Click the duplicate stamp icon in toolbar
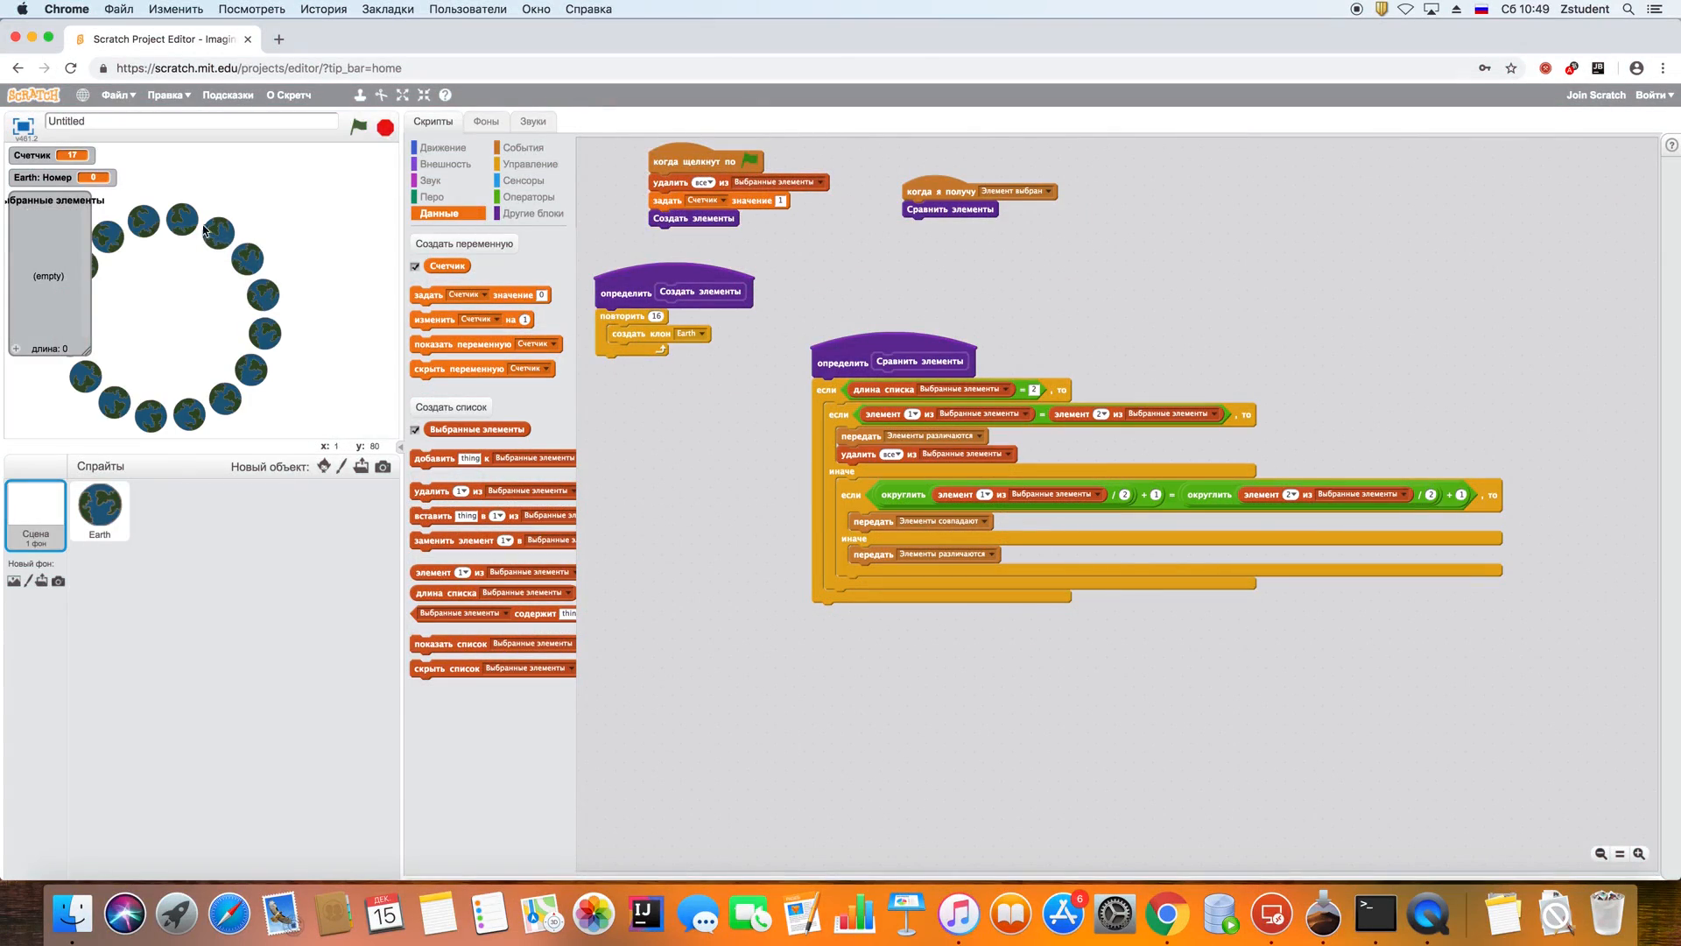1681x946 pixels. coord(360,95)
